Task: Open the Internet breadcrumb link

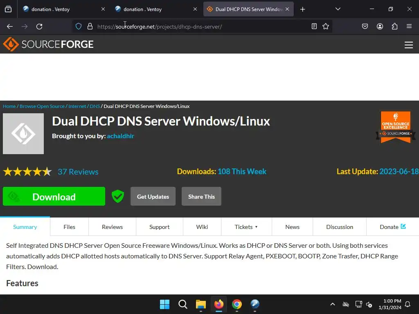Action: pos(77,106)
